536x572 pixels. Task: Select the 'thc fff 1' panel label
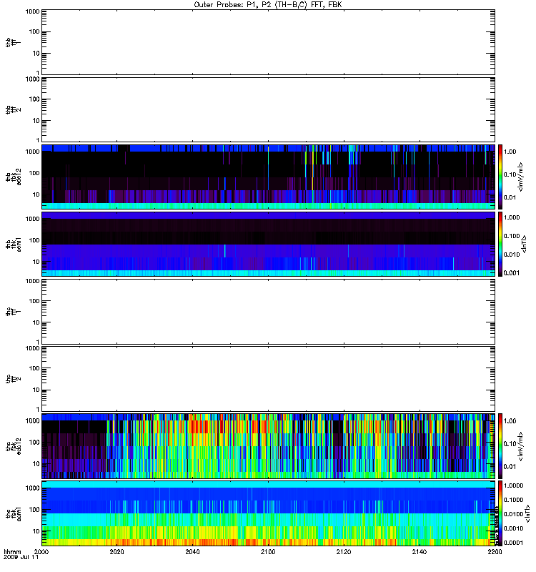[13, 312]
